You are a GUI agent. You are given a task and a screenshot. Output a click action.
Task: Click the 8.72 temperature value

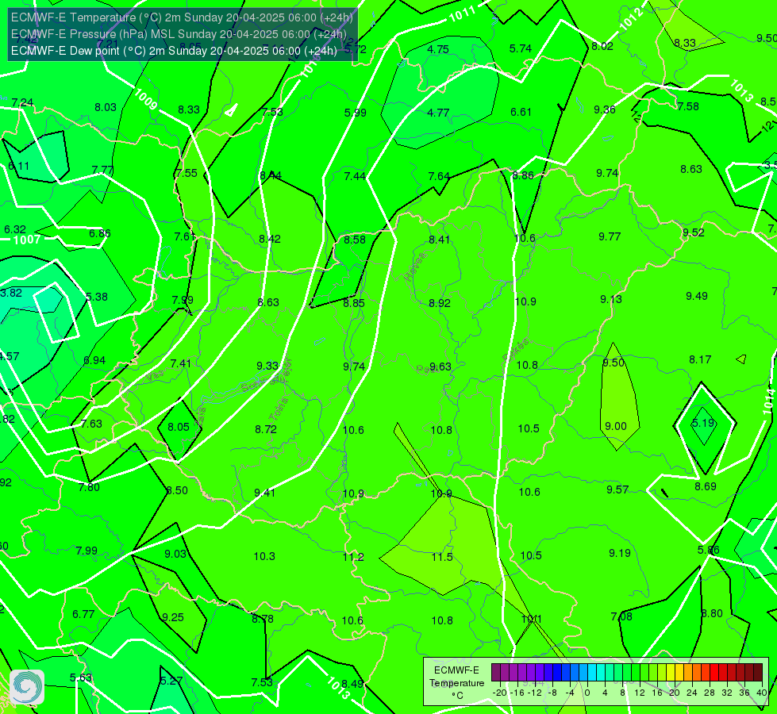point(266,429)
